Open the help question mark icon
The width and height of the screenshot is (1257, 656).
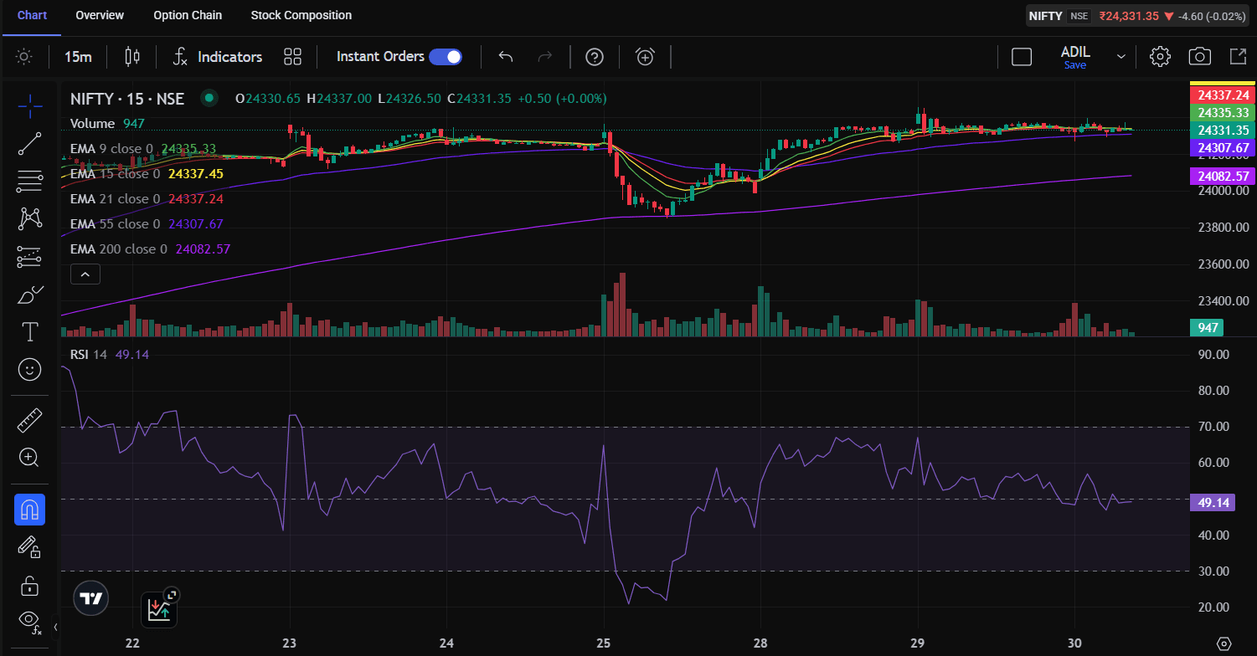point(595,57)
